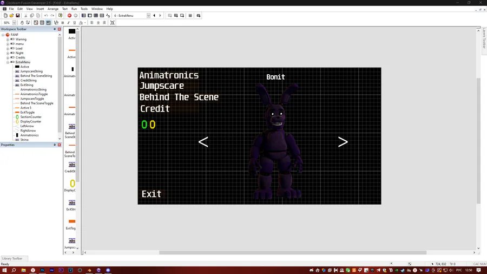Create a new application with New icon
This screenshot has width=487, height=274.
pyautogui.click(x=5, y=16)
